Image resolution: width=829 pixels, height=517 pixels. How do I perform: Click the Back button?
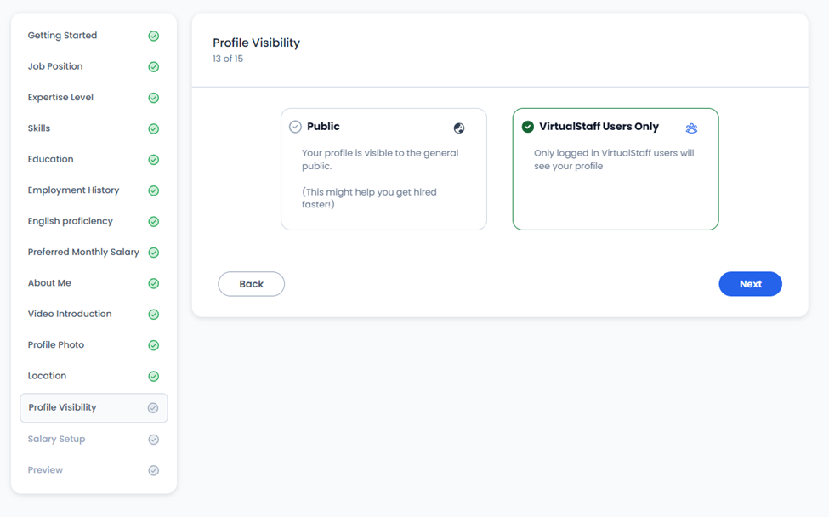coord(251,284)
